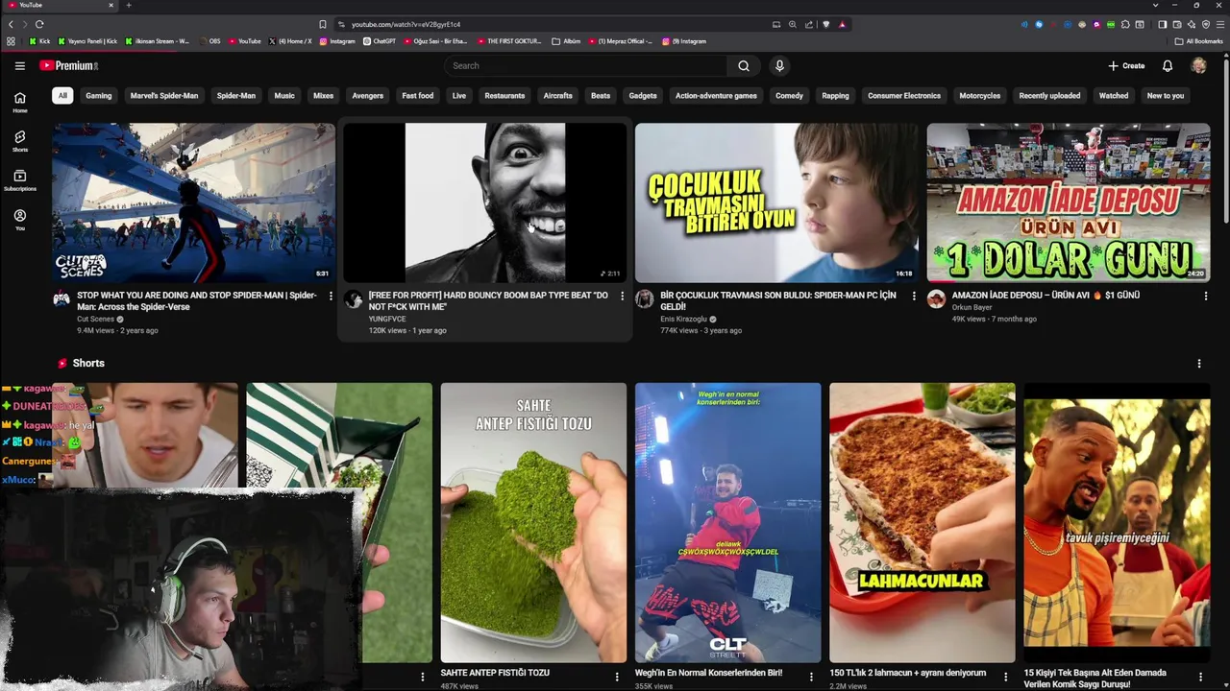Open the Lahmacunlar short thumbnail
This screenshot has width=1230, height=691.
tap(922, 522)
